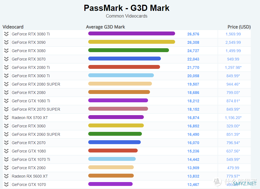Click the purple bar for RTX 3080 Ti
260x189 pixels.
[132, 33]
